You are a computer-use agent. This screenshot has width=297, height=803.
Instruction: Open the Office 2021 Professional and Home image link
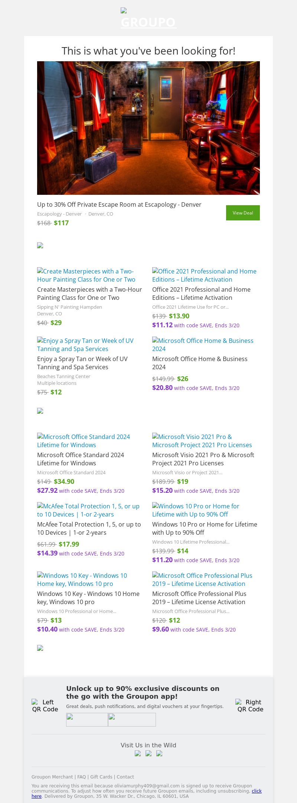(204, 275)
